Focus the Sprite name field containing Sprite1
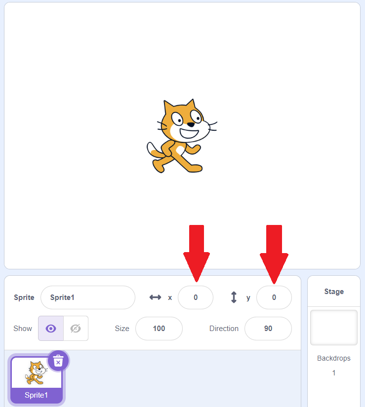 tap(88, 297)
